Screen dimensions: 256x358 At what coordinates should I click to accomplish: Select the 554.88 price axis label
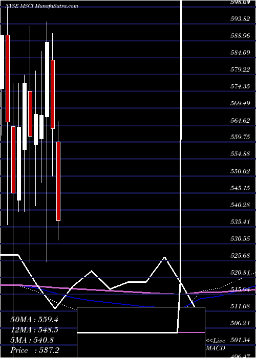[x=240, y=154]
